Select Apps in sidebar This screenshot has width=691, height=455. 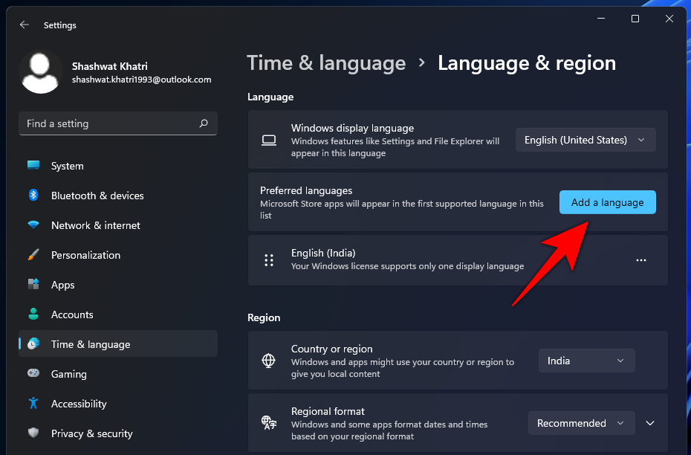(x=118, y=285)
